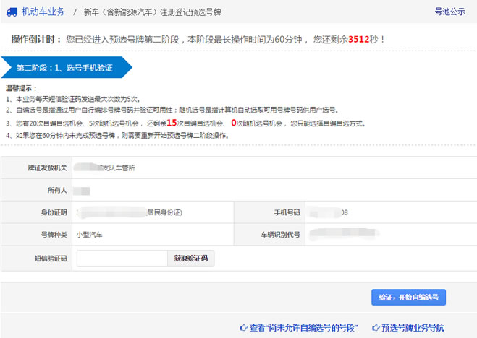This screenshot has width=477, height=338.
Task: Click the 牌证发放机关 value cell
Action: point(107,168)
